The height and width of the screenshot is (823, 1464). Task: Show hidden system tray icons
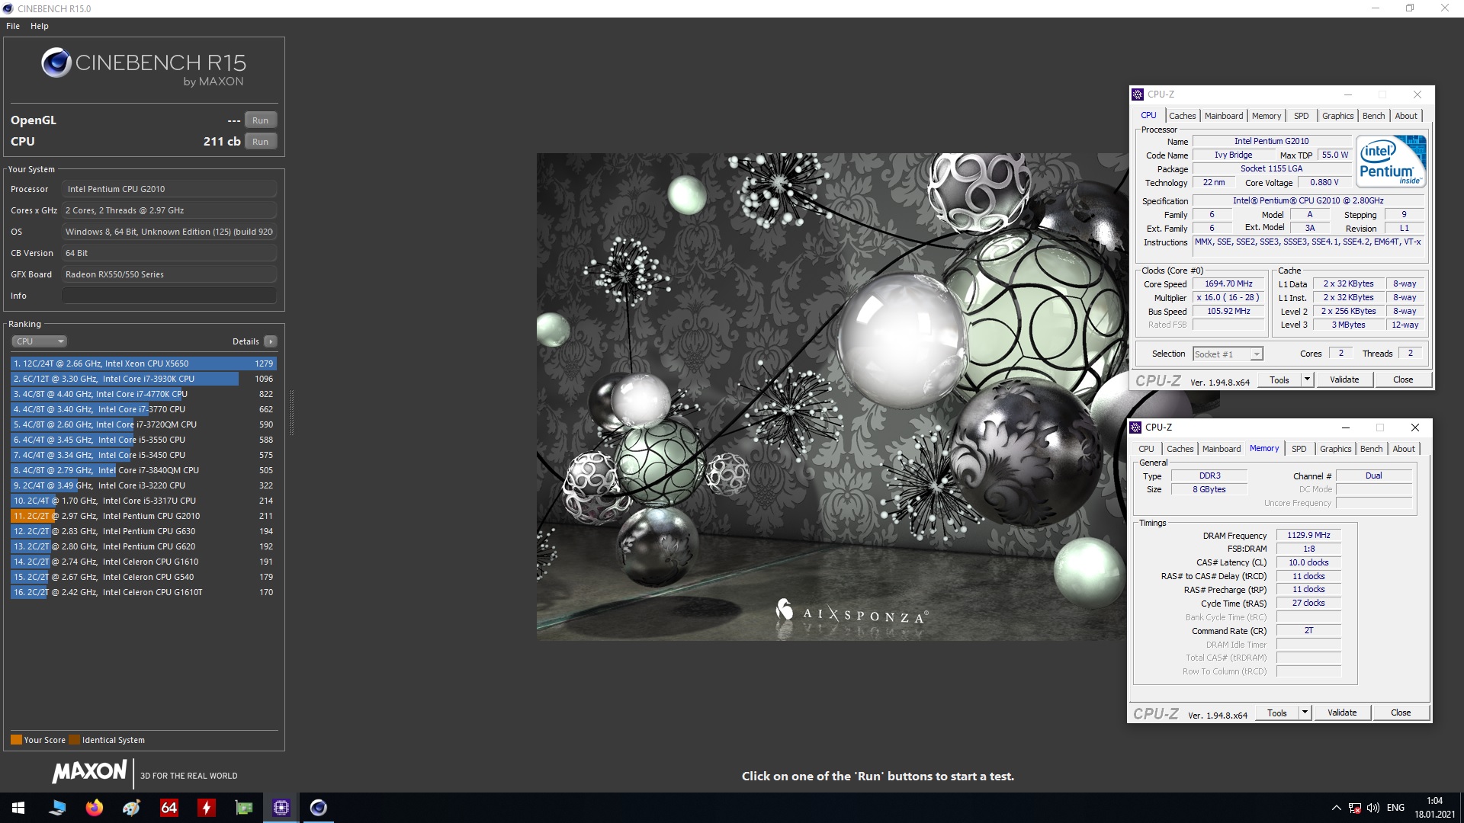1336,808
